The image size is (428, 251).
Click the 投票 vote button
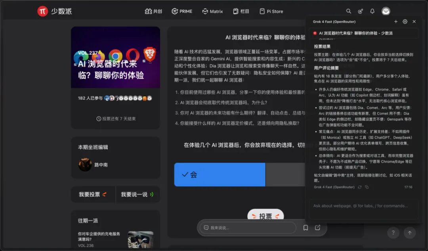pyautogui.click(x=265, y=215)
